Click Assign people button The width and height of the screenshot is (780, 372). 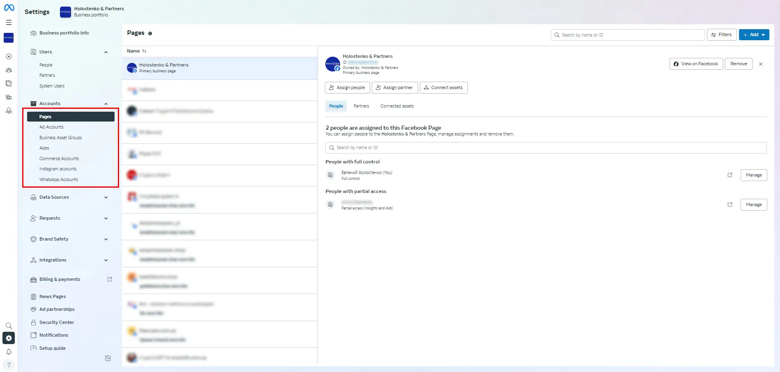click(x=347, y=87)
